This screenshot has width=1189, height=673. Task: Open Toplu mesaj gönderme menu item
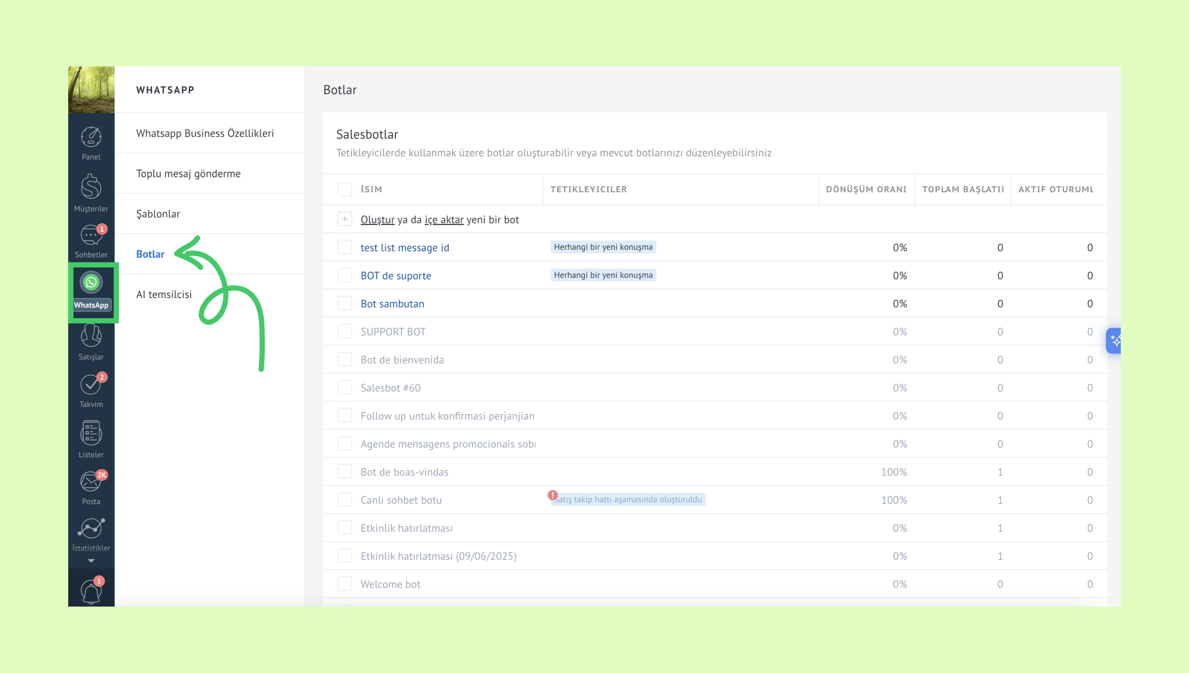(x=188, y=174)
